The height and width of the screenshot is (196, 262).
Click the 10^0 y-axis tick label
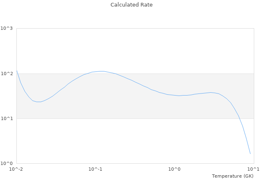[7, 163]
